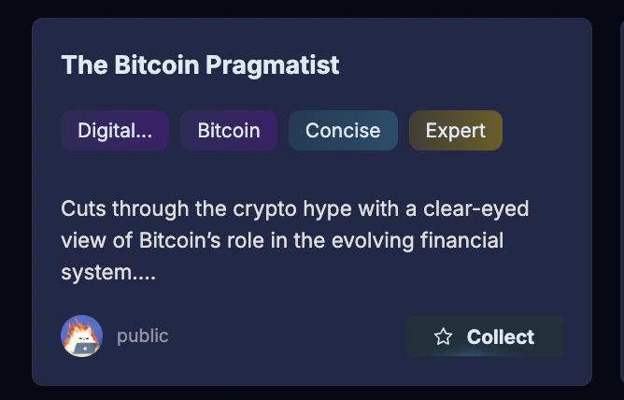Click the olive-colored Expert badge
This screenshot has height=400, width=624.
(455, 131)
